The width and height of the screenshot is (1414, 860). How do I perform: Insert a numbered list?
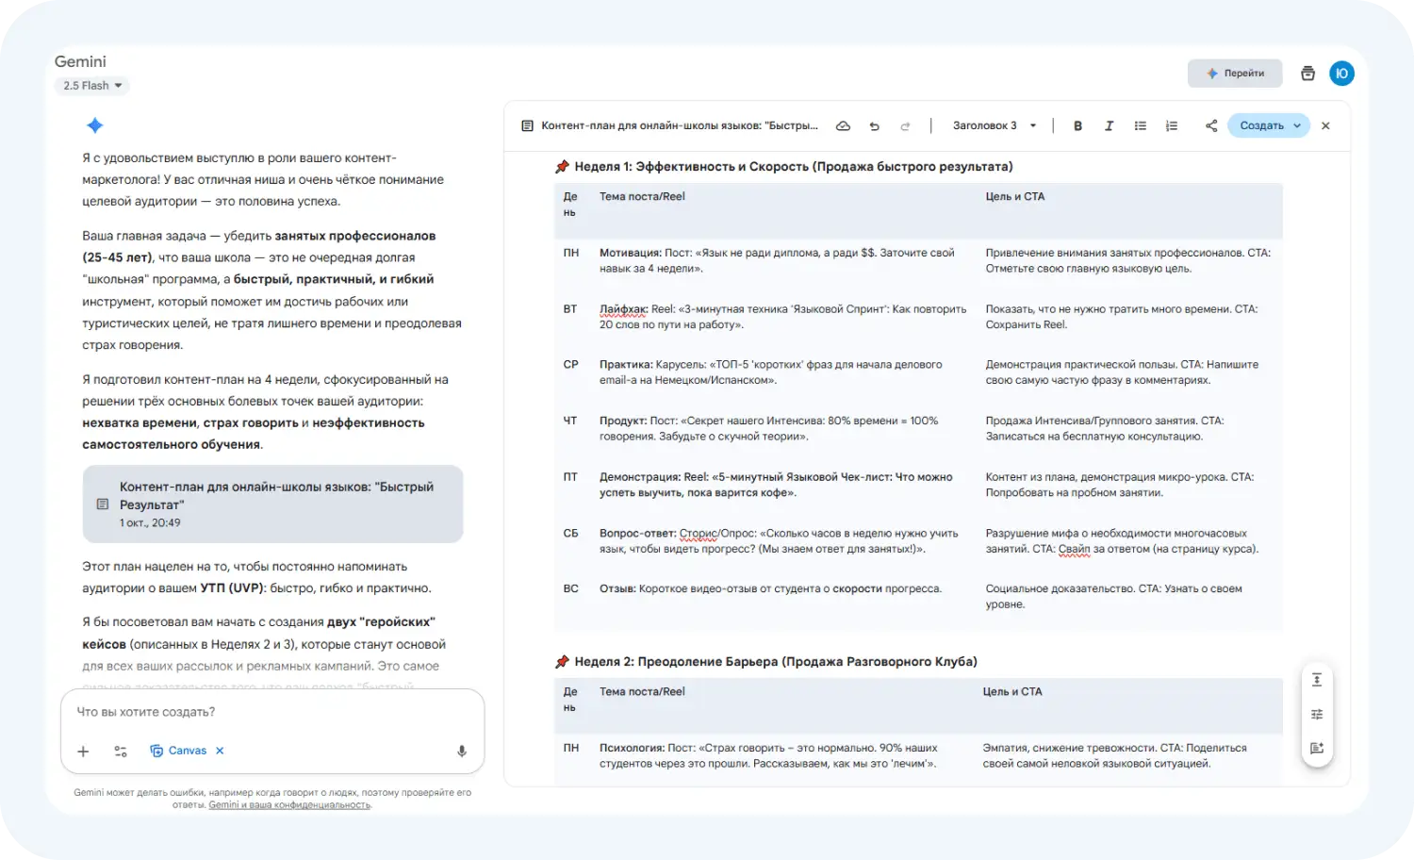click(1171, 125)
